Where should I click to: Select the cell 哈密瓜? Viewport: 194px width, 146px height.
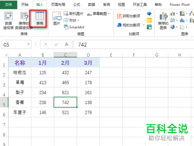20,73
